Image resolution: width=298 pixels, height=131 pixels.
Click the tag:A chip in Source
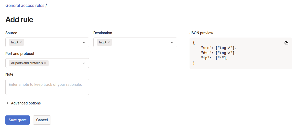[15, 42]
